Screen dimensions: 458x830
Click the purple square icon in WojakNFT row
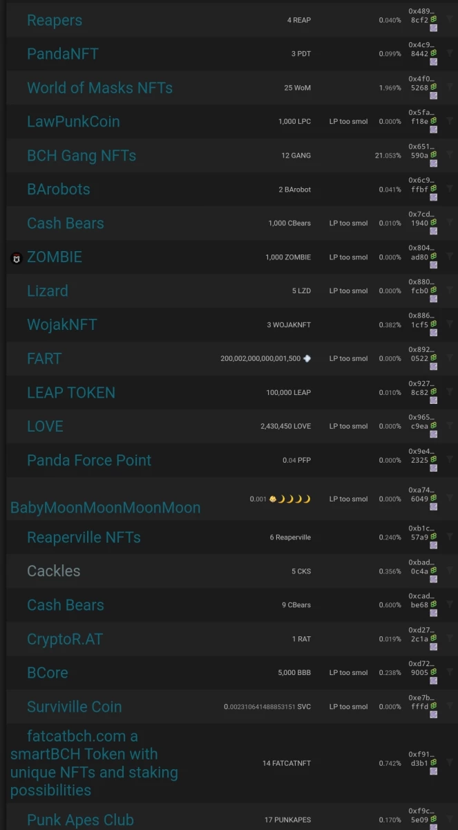click(x=434, y=333)
